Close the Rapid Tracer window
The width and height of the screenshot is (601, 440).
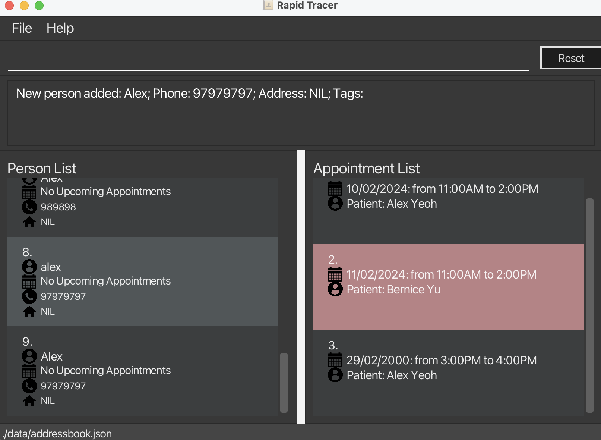coord(9,5)
